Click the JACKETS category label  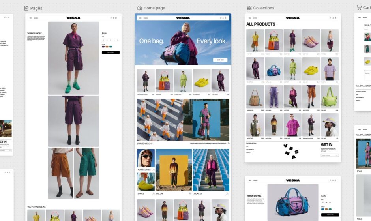[198, 193]
